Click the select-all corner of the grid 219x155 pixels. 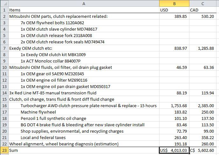tap(4, 4)
